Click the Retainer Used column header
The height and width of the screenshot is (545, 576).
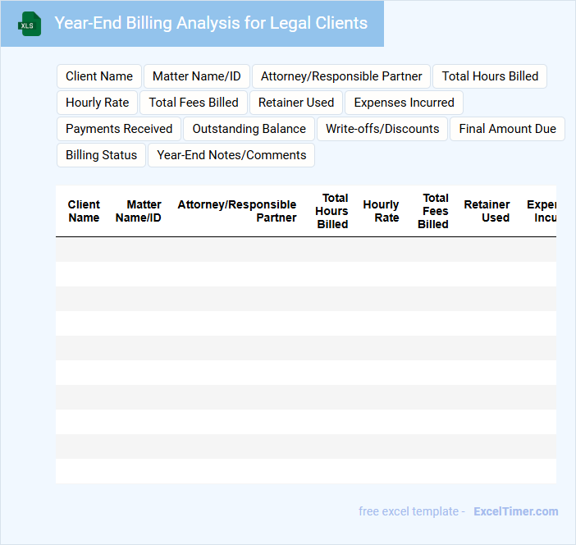click(x=487, y=211)
